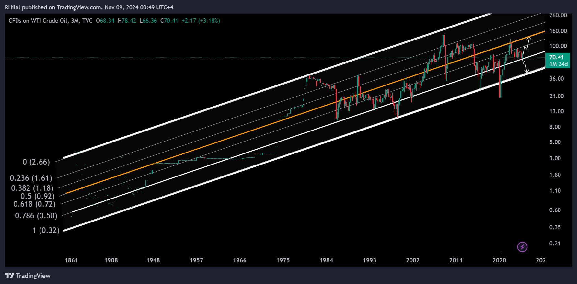Click the low value 66.36
Viewport: 577px width, 284px height.
pos(150,21)
